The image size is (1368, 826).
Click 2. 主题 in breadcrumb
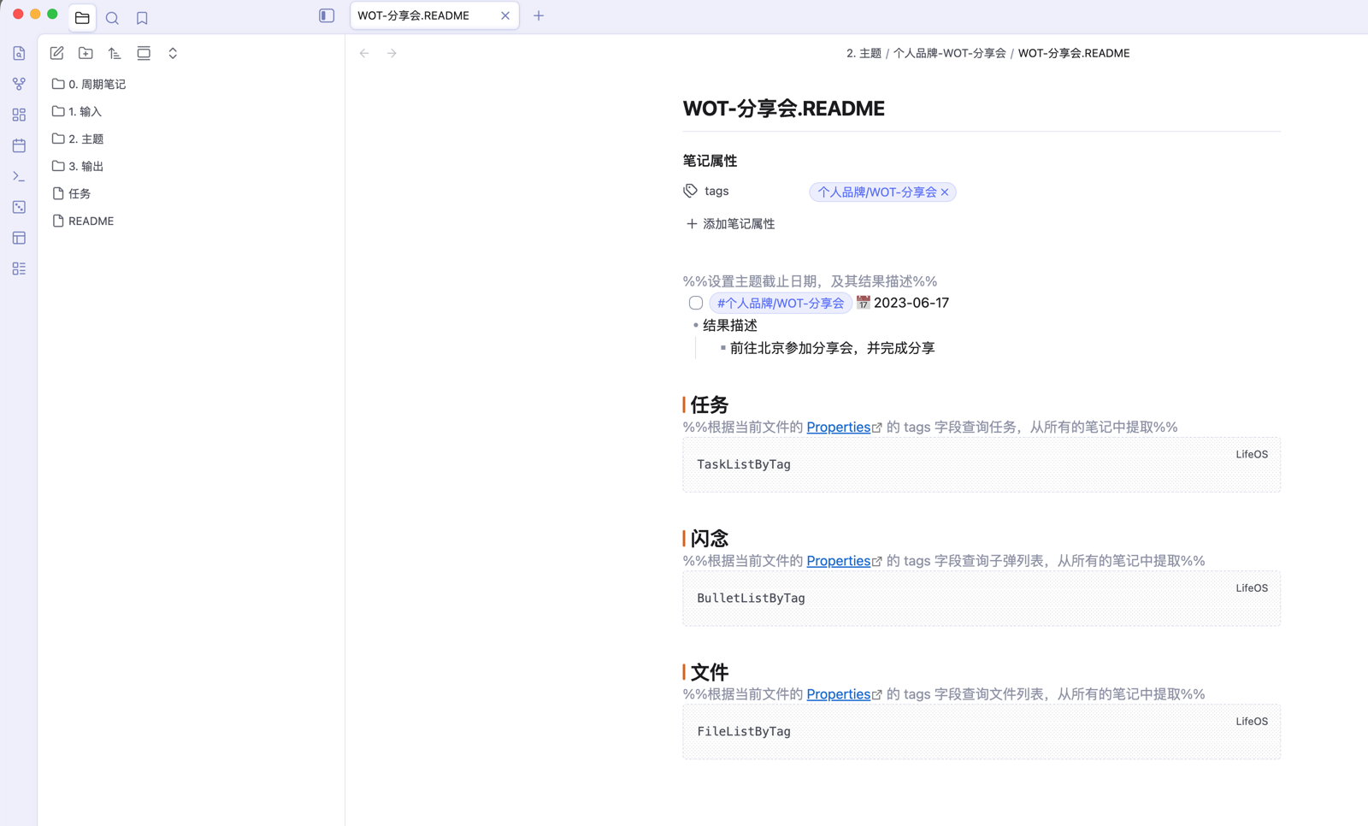pyautogui.click(x=864, y=53)
